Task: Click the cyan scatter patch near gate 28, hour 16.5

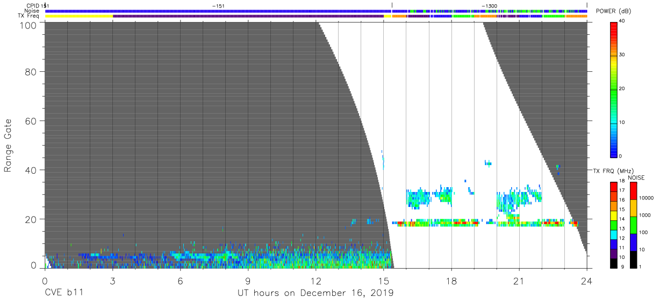Action: coord(418,199)
